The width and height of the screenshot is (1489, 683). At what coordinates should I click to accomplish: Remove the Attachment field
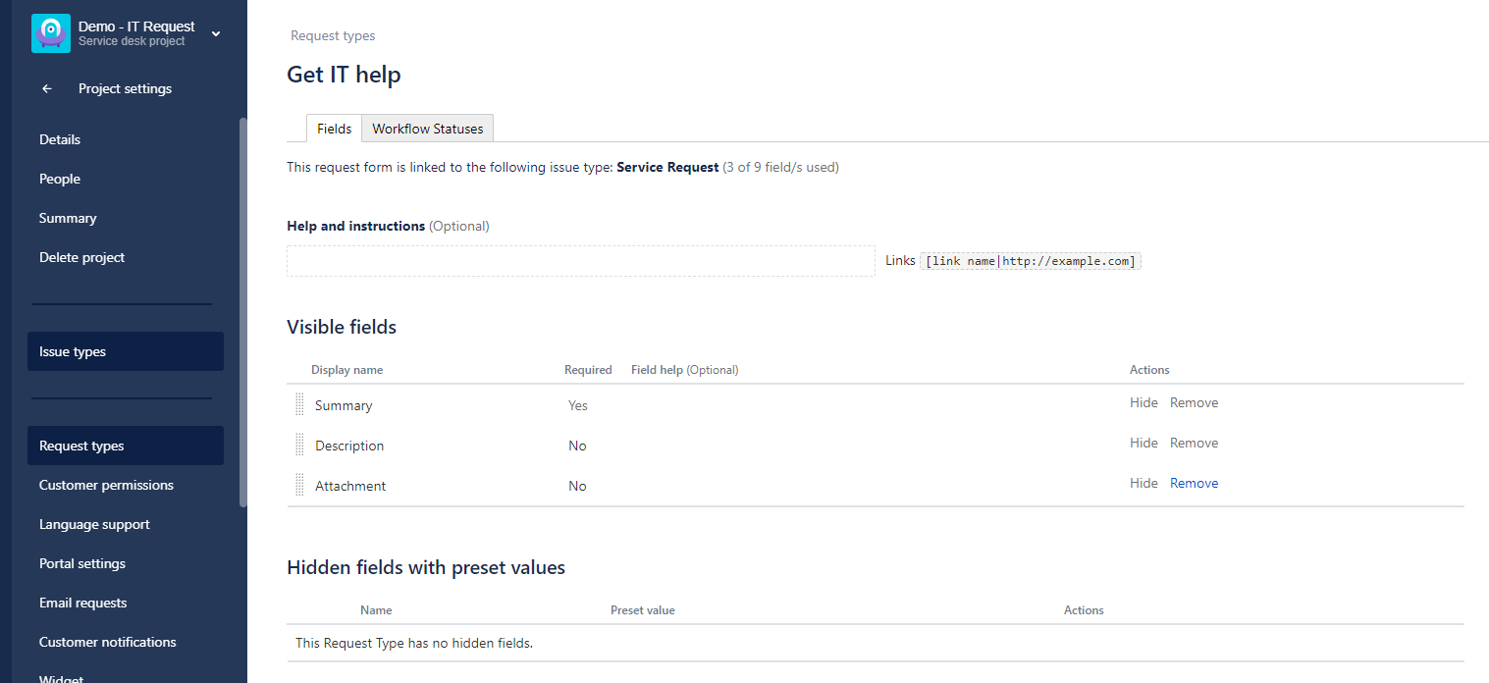click(x=1194, y=483)
